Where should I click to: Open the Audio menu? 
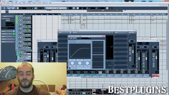click(x=12, y=3)
